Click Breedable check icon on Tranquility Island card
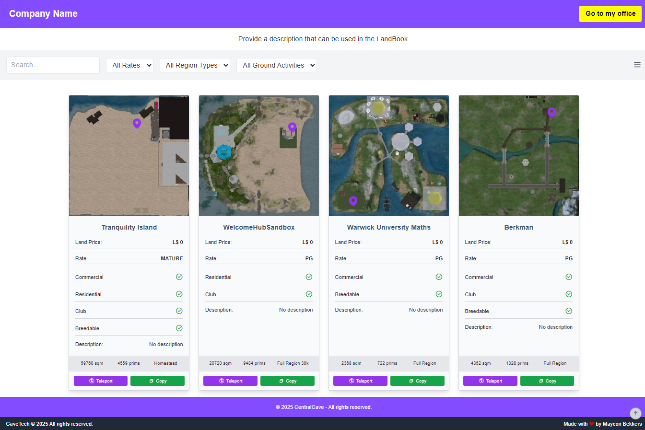Image resolution: width=645 pixels, height=430 pixels. (179, 328)
